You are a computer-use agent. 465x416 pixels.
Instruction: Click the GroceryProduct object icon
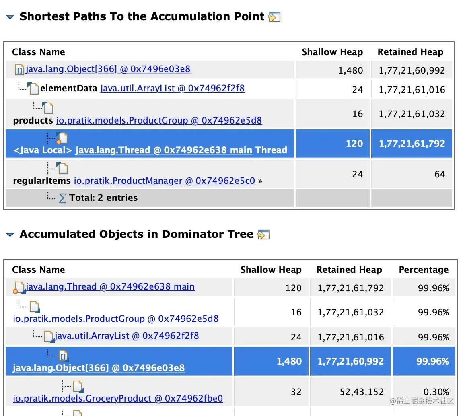click(78, 387)
